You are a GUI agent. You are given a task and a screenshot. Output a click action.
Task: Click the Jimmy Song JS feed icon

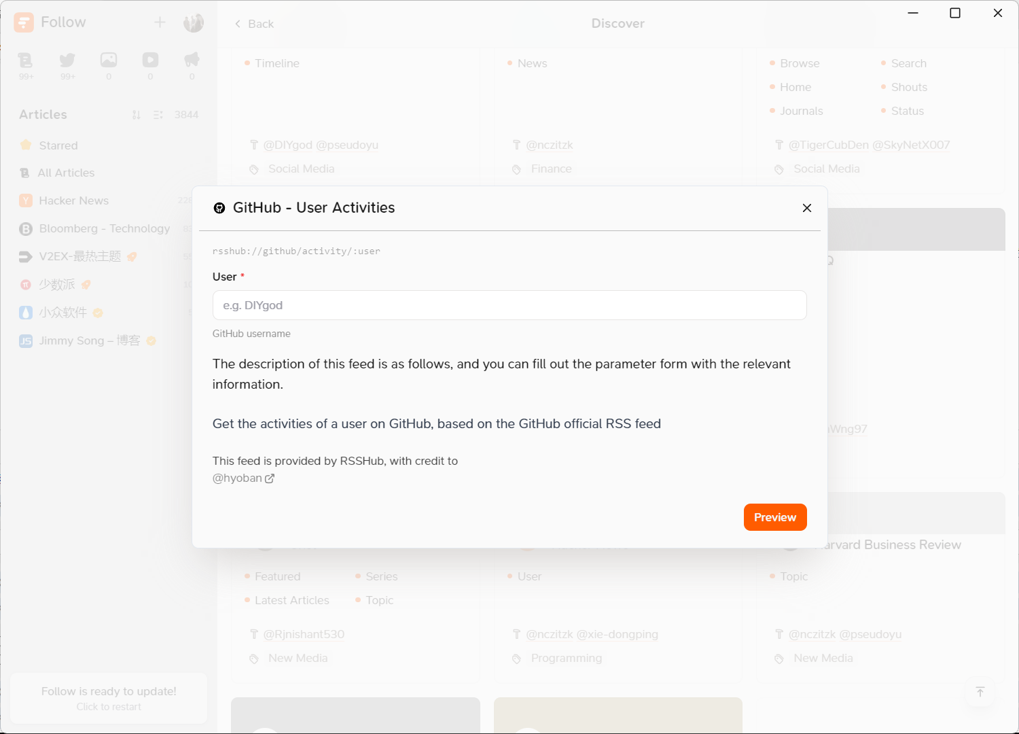(x=26, y=340)
